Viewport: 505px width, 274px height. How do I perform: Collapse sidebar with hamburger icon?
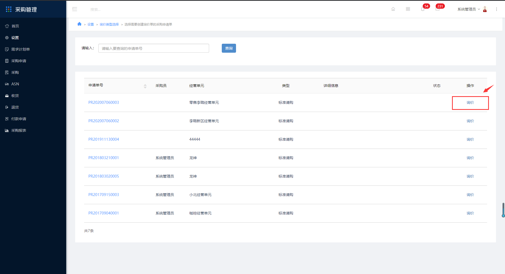tap(75, 9)
